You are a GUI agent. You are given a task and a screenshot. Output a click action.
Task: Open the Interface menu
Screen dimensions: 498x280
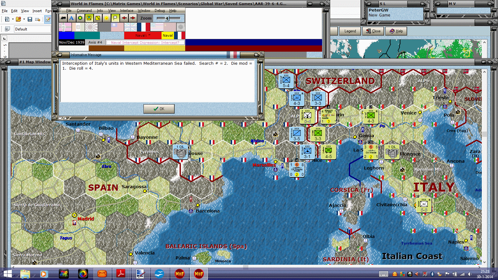[127, 11]
